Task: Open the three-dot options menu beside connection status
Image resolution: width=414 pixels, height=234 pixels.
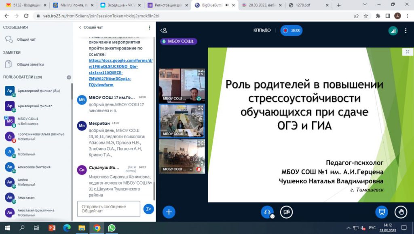Action: point(406,30)
